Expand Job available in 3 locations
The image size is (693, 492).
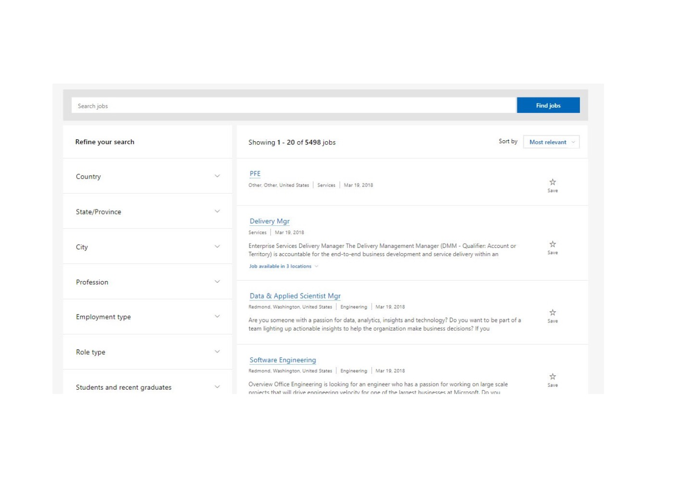283,266
